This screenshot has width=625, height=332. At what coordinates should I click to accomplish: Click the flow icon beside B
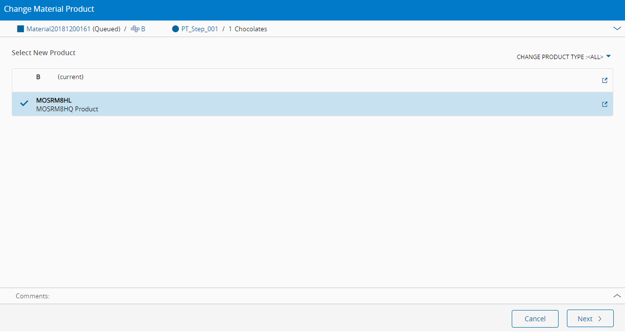[x=135, y=29]
